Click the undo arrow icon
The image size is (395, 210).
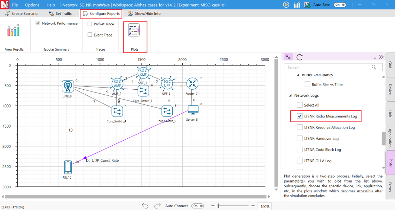pos(145,206)
